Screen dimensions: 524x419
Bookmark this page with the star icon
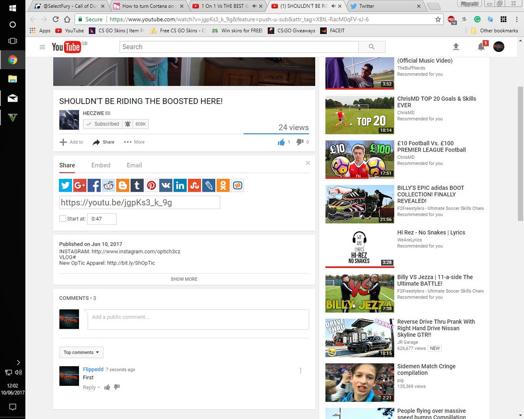tap(438, 20)
